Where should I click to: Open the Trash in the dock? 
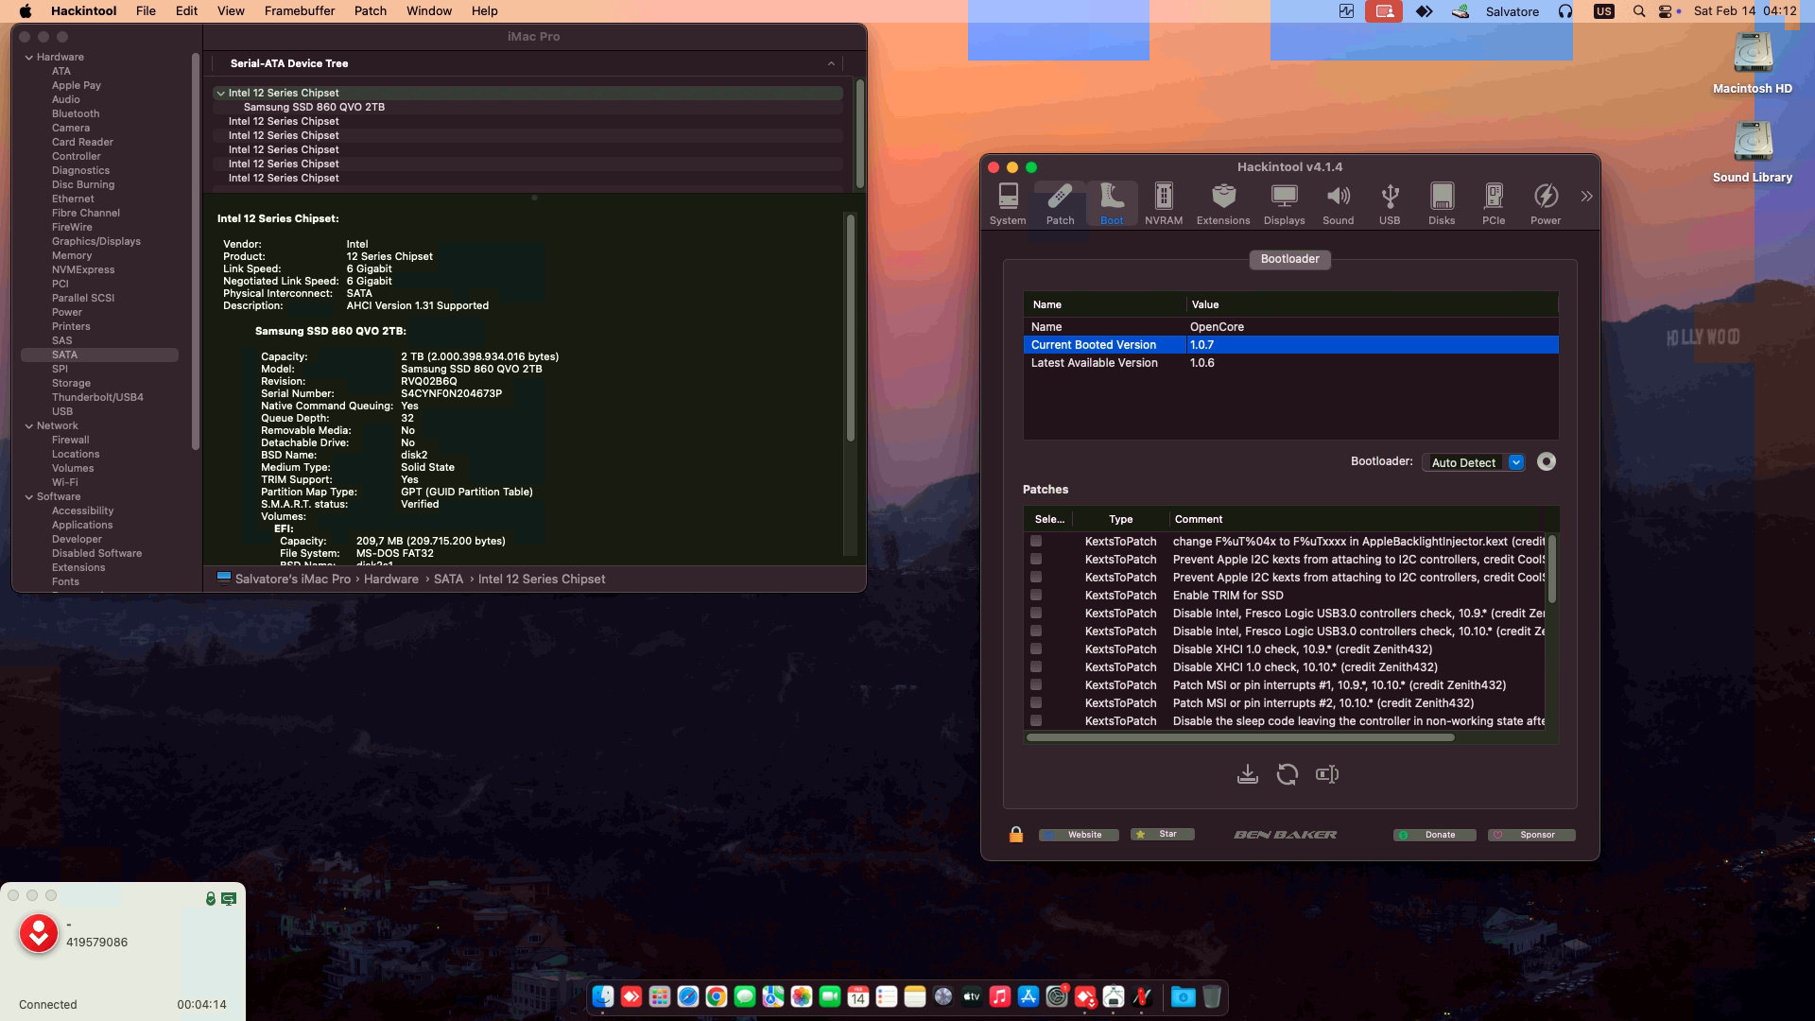pyautogui.click(x=1212, y=996)
